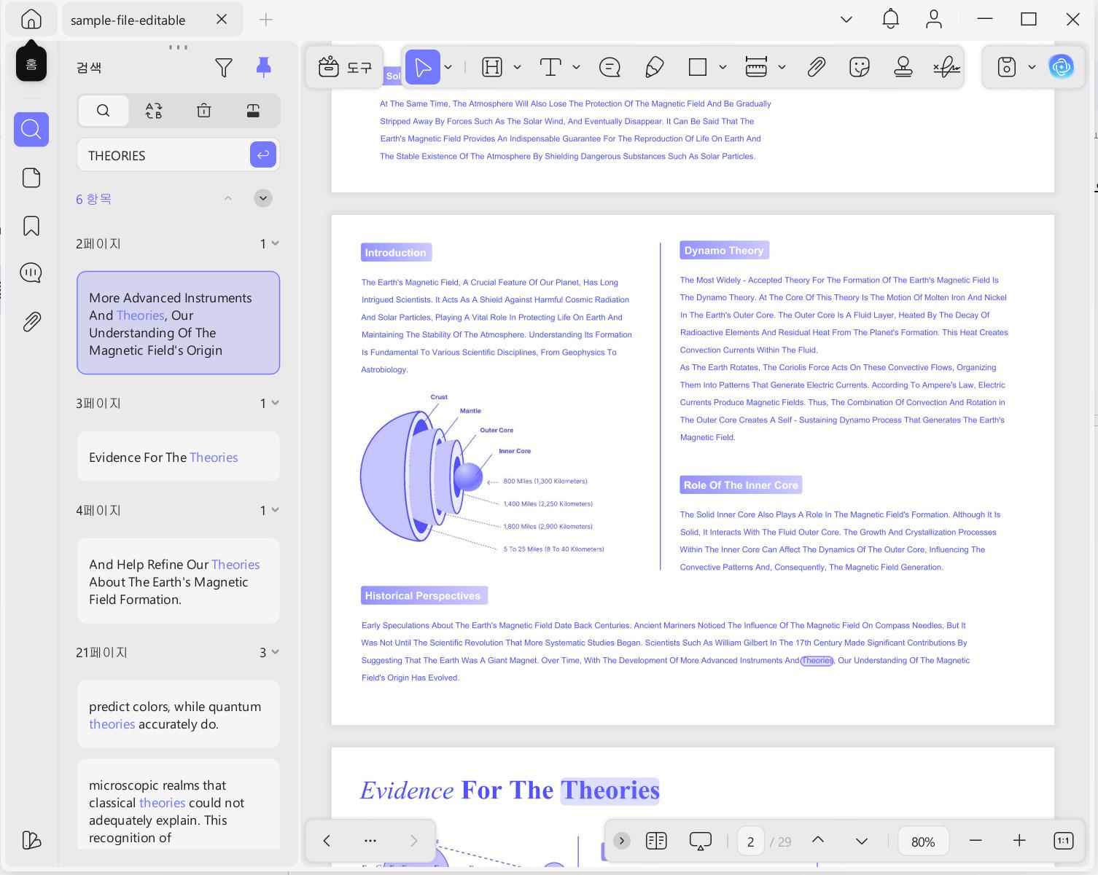Open the AI assistant icon
Image resolution: width=1098 pixels, height=875 pixels.
point(1061,67)
